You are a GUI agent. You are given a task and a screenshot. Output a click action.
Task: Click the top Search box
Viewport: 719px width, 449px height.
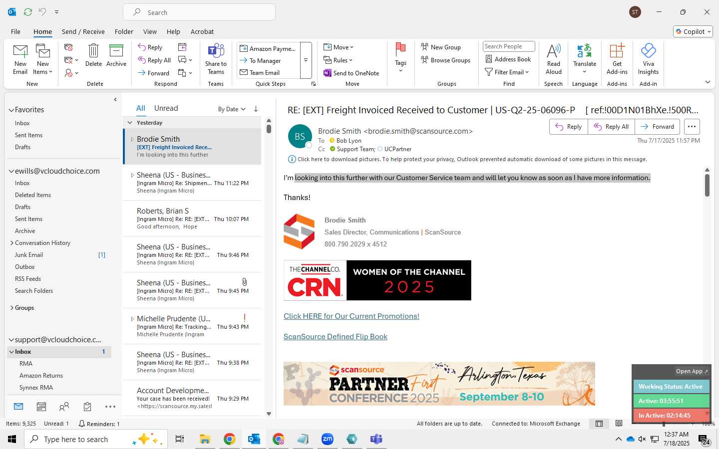pyautogui.click(x=199, y=12)
